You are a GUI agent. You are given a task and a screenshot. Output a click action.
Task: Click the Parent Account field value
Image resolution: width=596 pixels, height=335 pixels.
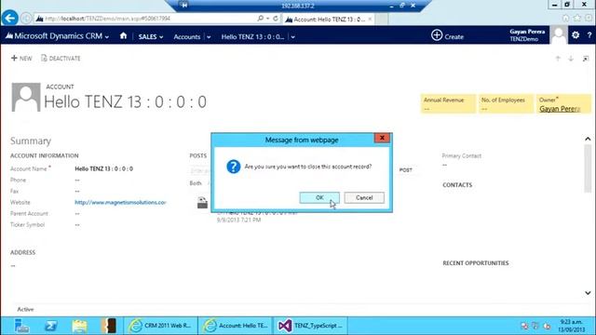[77, 213]
